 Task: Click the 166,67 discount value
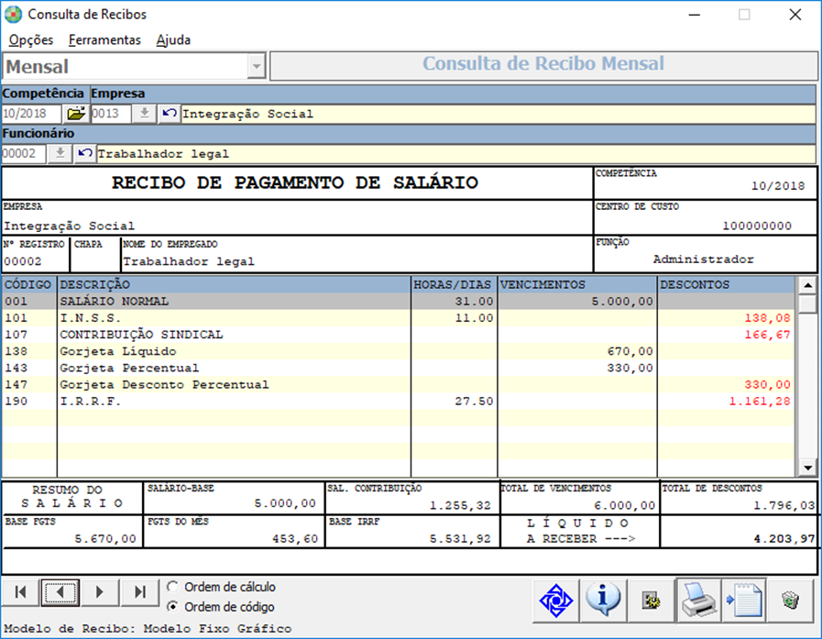click(x=768, y=335)
